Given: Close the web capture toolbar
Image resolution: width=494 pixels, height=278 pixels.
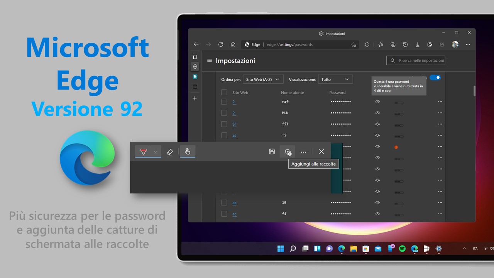Looking at the screenshot, I should click(321, 152).
